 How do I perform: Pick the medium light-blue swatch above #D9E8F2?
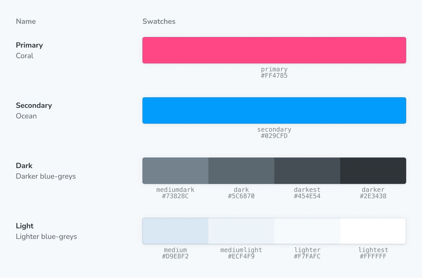point(175,231)
